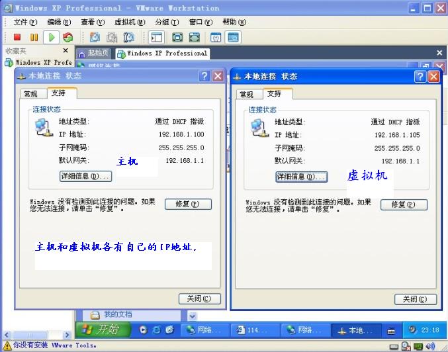Open the 文件 menu
Viewport: 448px width, 352px height.
tap(24, 22)
